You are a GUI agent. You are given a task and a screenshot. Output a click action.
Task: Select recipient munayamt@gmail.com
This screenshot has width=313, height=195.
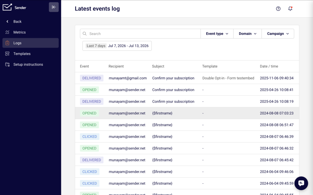(128, 78)
